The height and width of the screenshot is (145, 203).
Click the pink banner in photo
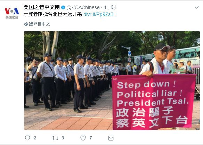tap(154, 102)
